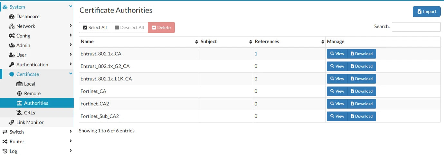View the Entrust_802.1x_G2_CA certificate

[337, 66]
